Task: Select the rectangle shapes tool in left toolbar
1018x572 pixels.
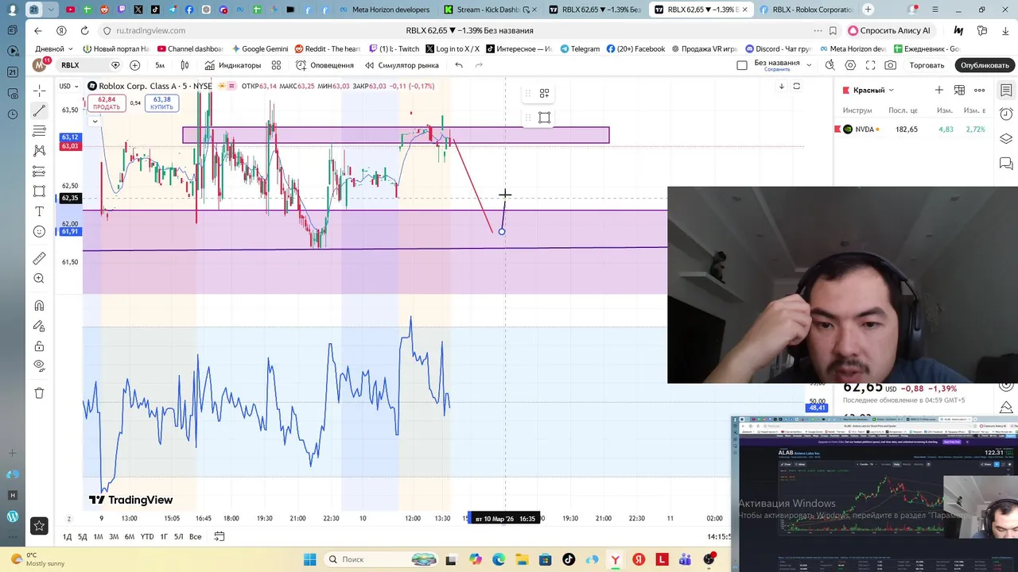Action: pyautogui.click(x=39, y=191)
